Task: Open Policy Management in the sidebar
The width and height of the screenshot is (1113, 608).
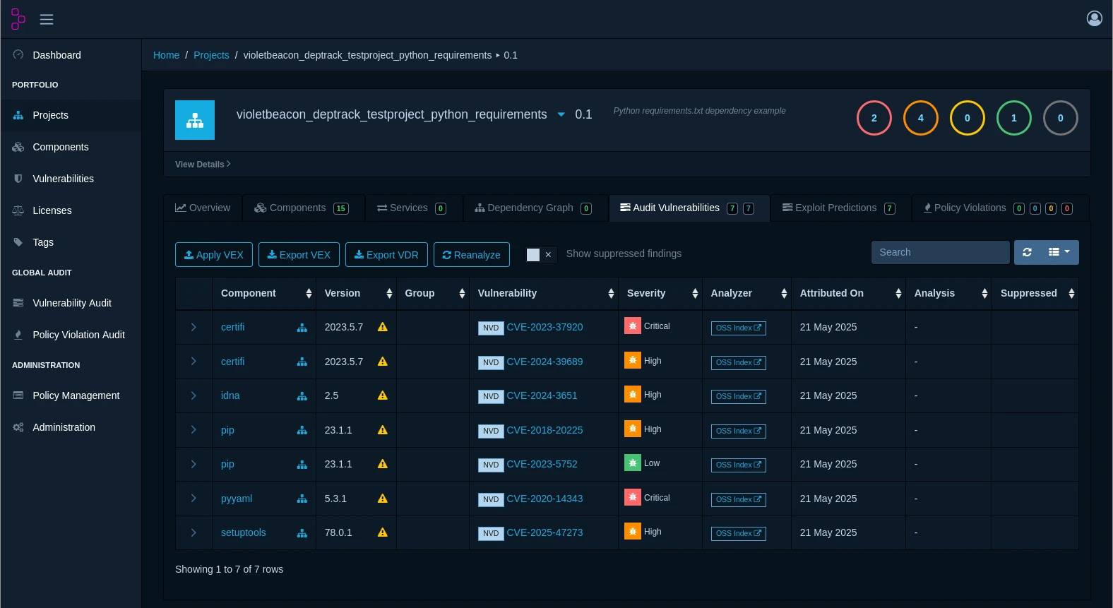Action: 71,395
